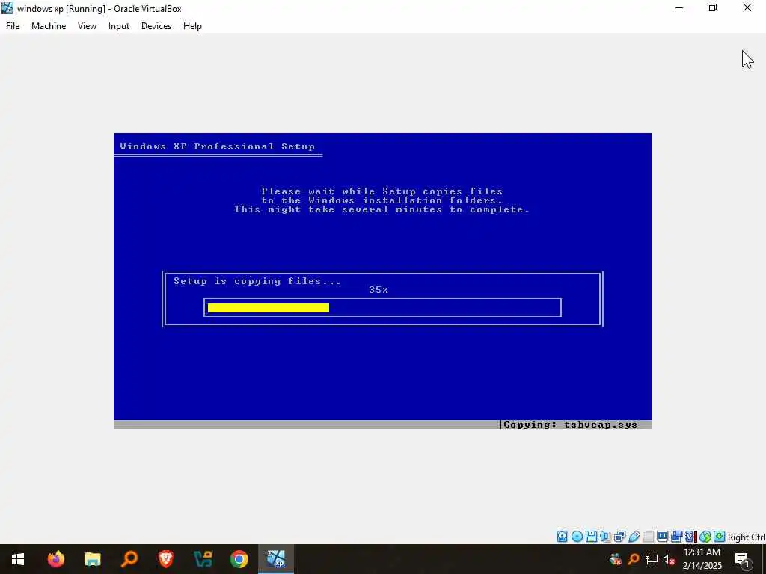Click the shared folders status icon
Viewport: 766px width, 574px height.
point(649,537)
